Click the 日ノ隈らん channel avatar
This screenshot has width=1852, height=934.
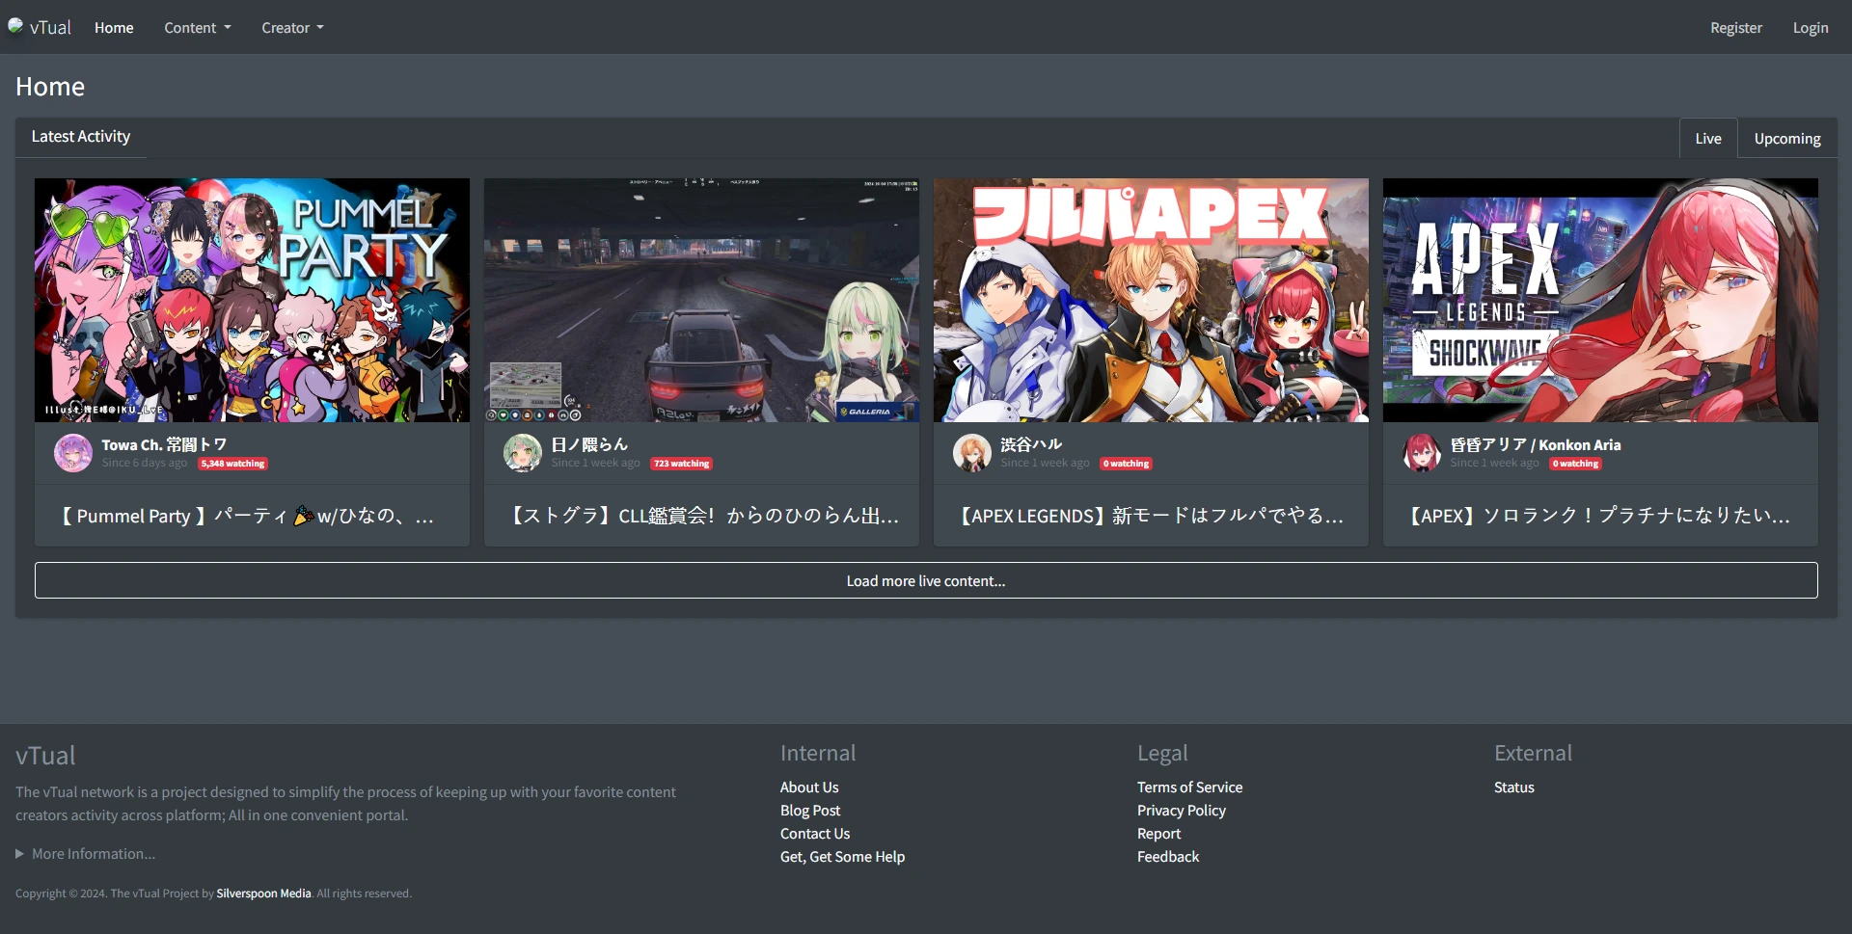(523, 452)
